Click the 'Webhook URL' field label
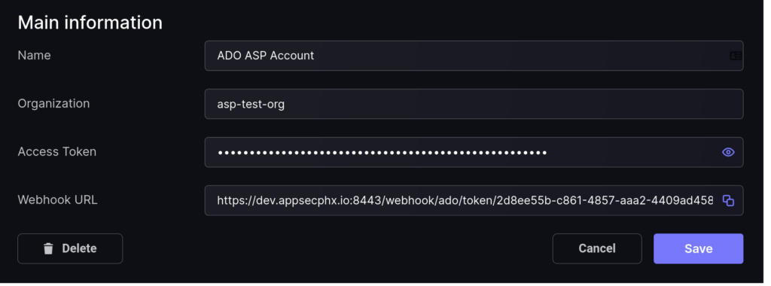The image size is (771, 286). pyautogui.click(x=57, y=199)
